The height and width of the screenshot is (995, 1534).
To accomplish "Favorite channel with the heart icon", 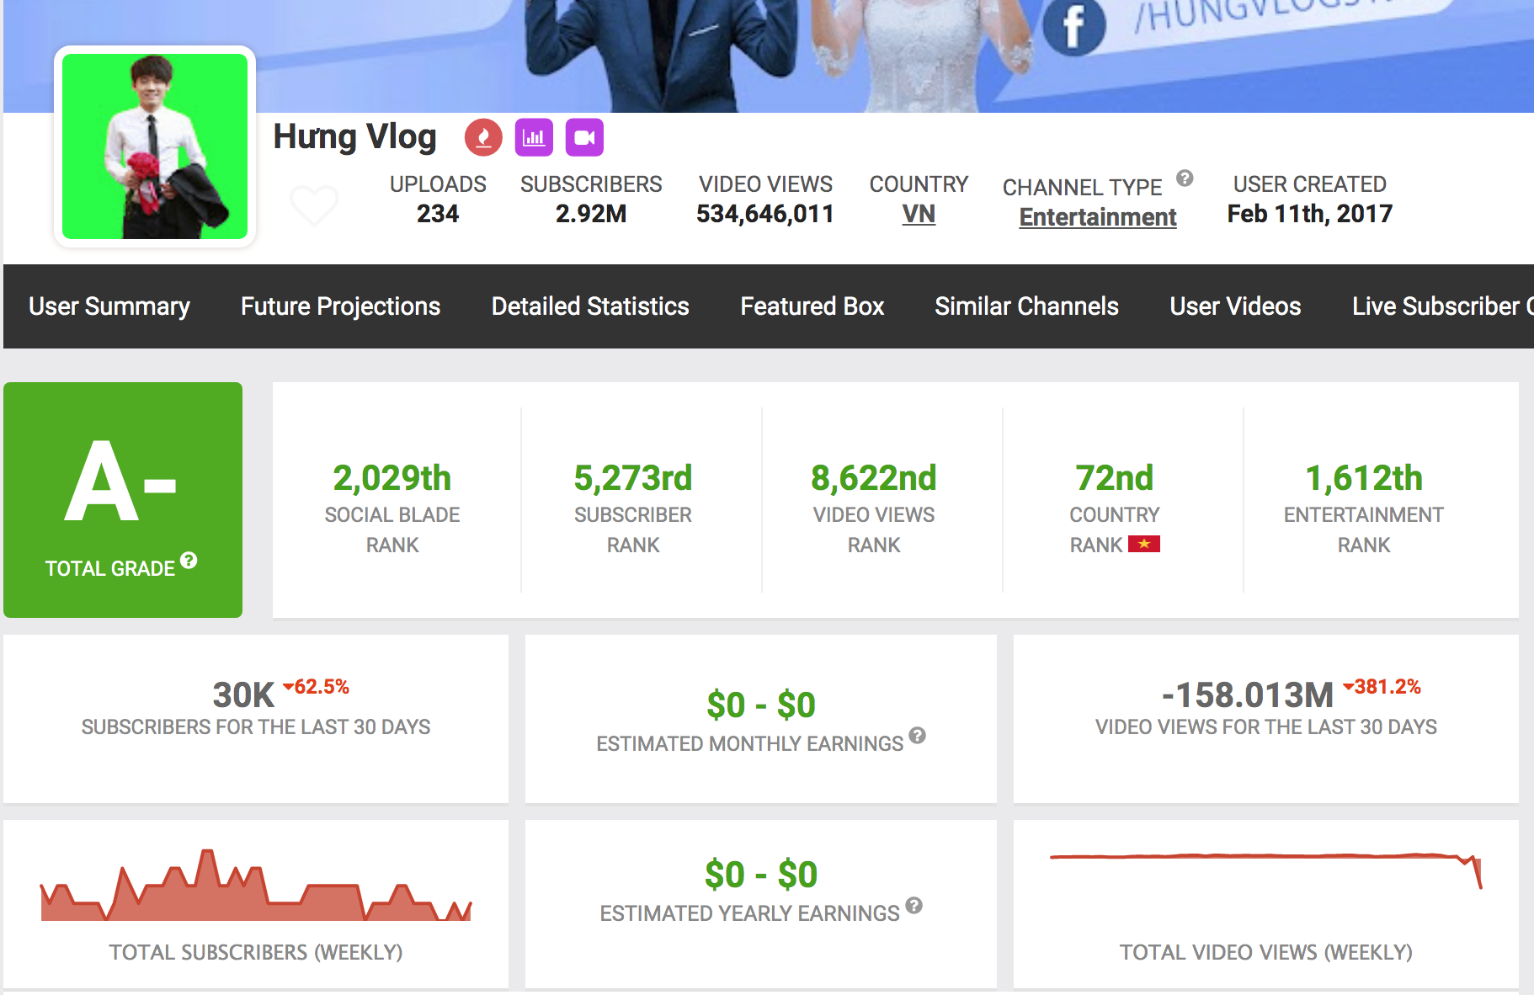I will [314, 205].
